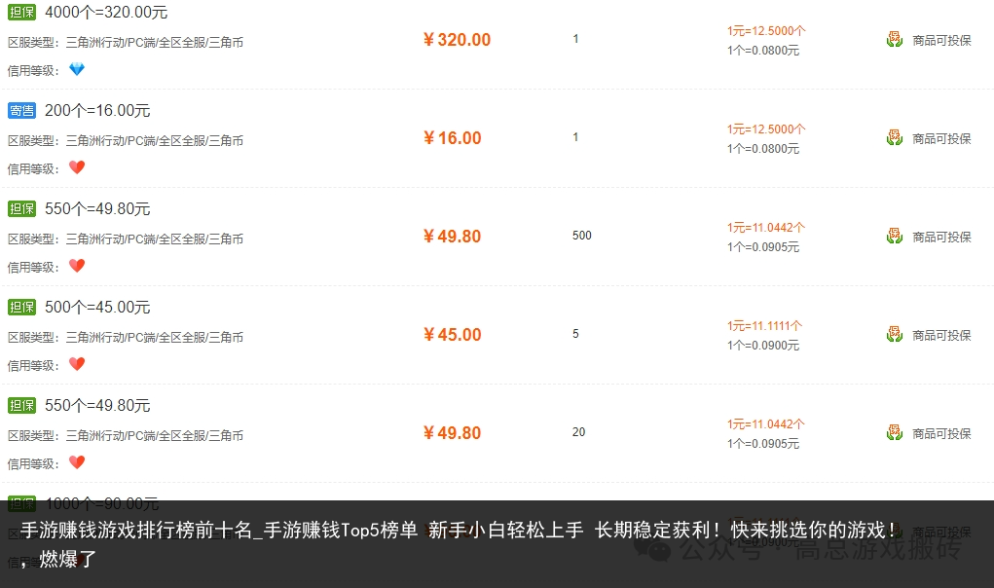Click 商品可投保 text on stock 20 row
Image resolution: width=994 pixels, height=588 pixels.
pyautogui.click(x=941, y=434)
